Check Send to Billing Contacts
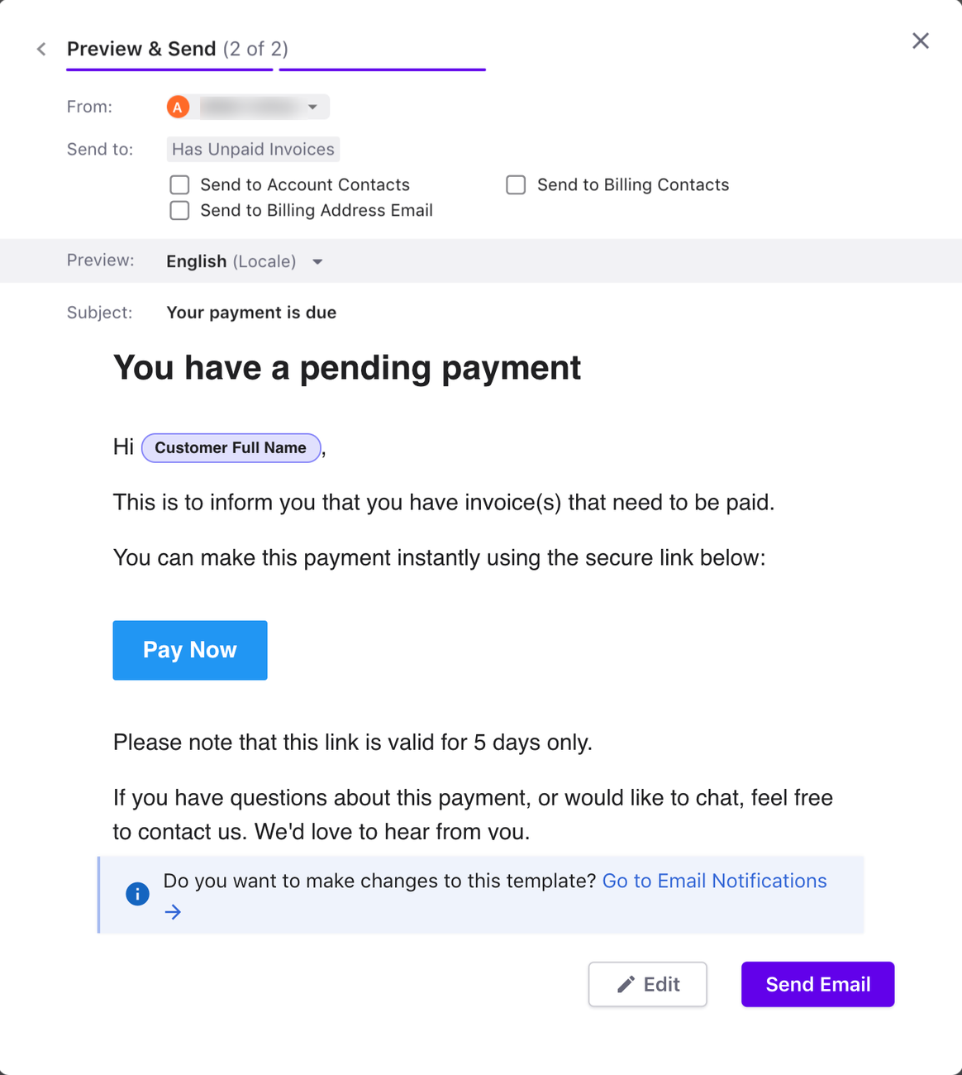962x1075 pixels. (x=516, y=185)
